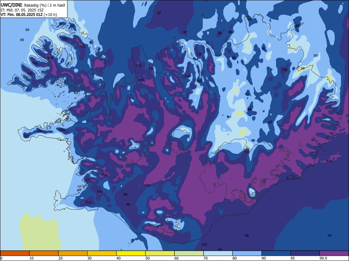349x261 pixels.
Task: Click the medium blue 80–90 legend swatch
Action: coord(247,253)
